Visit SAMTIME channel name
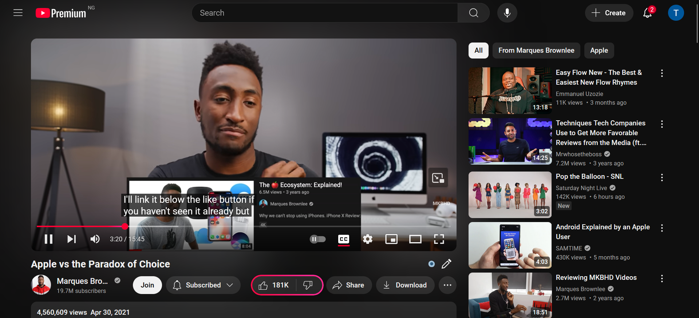699x318 pixels. 569,248
